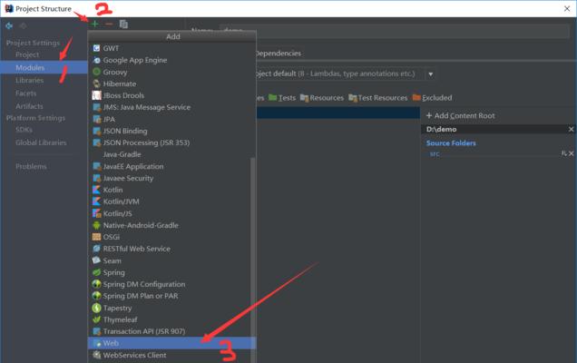Open Libraries settings section
Image resolution: width=577 pixels, height=363 pixels.
click(29, 80)
